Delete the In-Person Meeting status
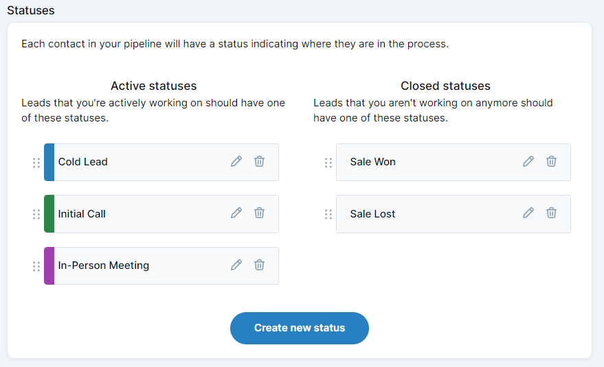Screen dimensions: 604x367 point(259,265)
